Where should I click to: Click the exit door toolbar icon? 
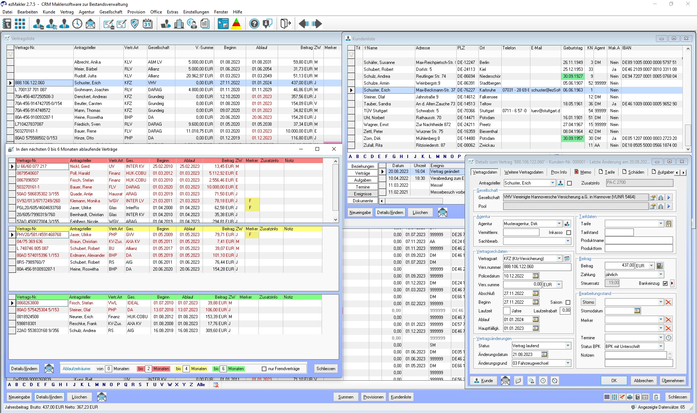pyautogui.click(x=285, y=24)
